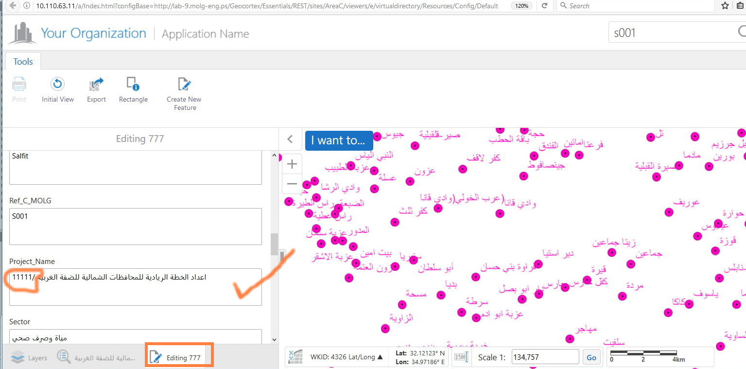The height and width of the screenshot is (369, 746).
Task: Bookmark the page with the star icon
Action: click(725, 6)
